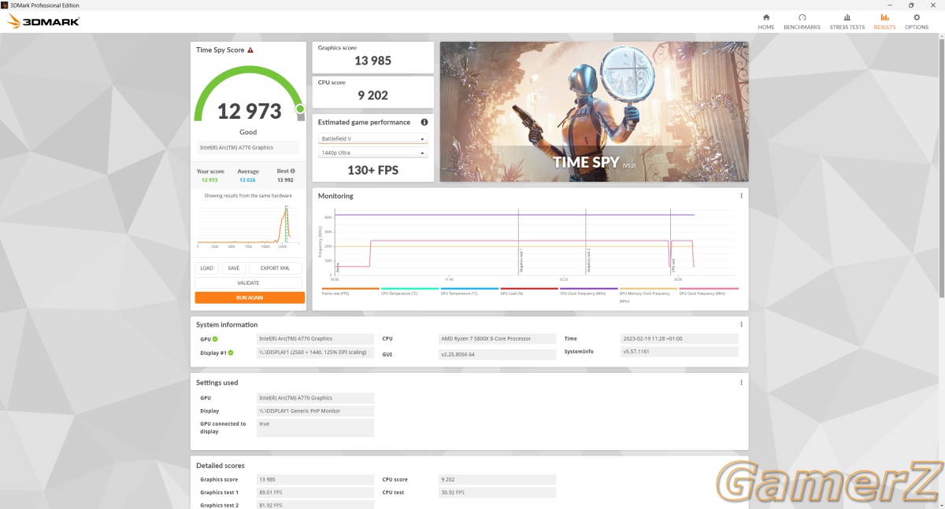The height and width of the screenshot is (509, 945).
Task: Click the GUI version v2.25.8056 64 field
Action: pyautogui.click(x=498, y=355)
